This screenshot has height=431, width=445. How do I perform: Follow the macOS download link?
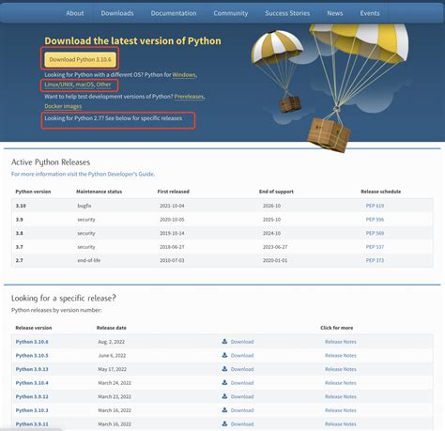tap(84, 85)
